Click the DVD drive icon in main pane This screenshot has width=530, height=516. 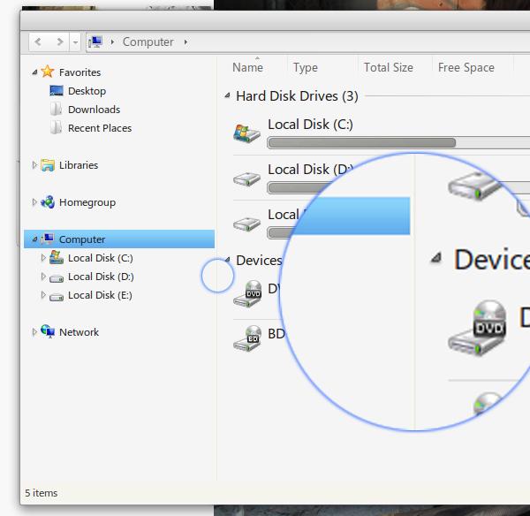point(247,294)
